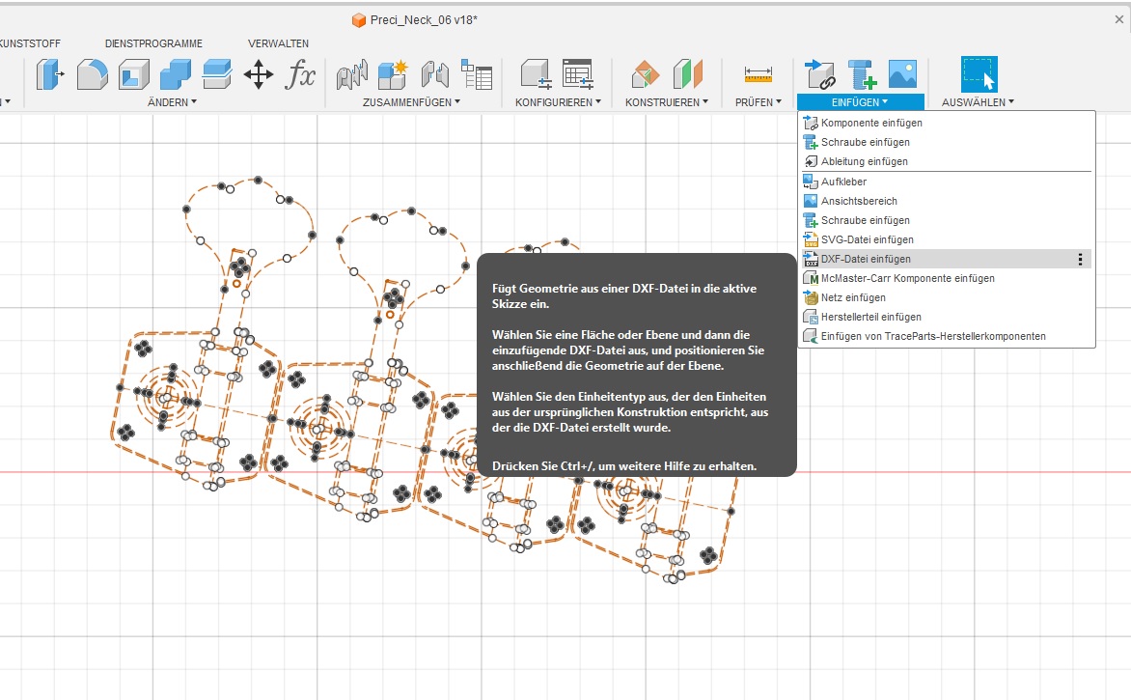Choose Aufkleber from the insert menu
Image resolution: width=1131 pixels, height=700 pixels.
coord(947,182)
